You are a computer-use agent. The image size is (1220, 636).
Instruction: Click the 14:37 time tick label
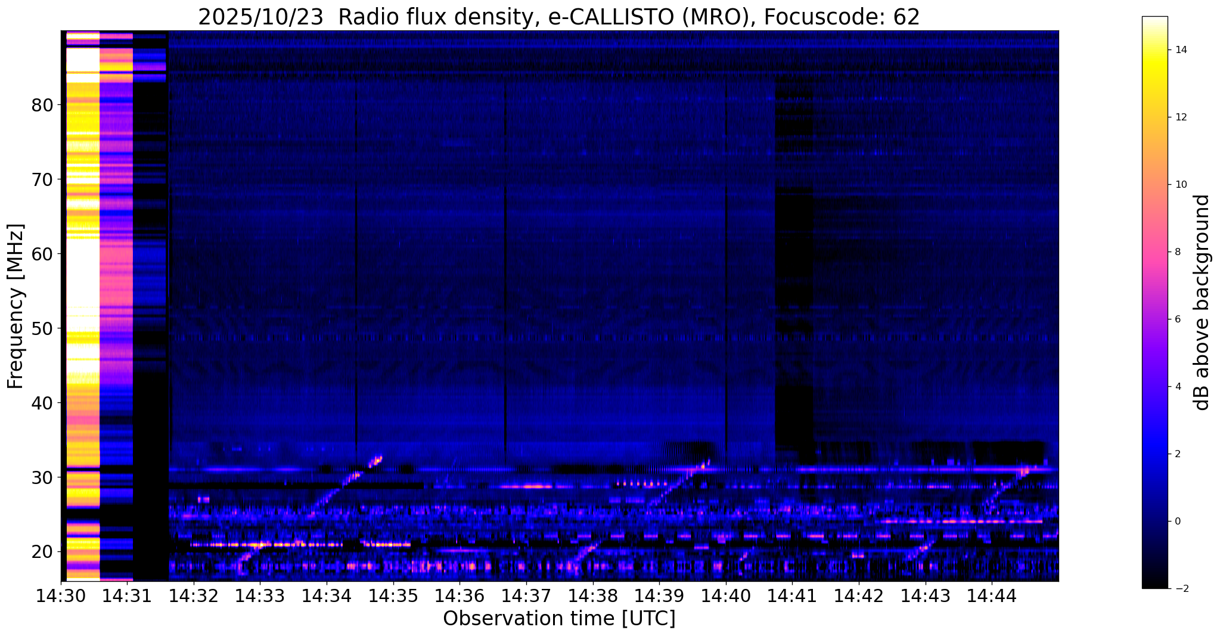526,595
